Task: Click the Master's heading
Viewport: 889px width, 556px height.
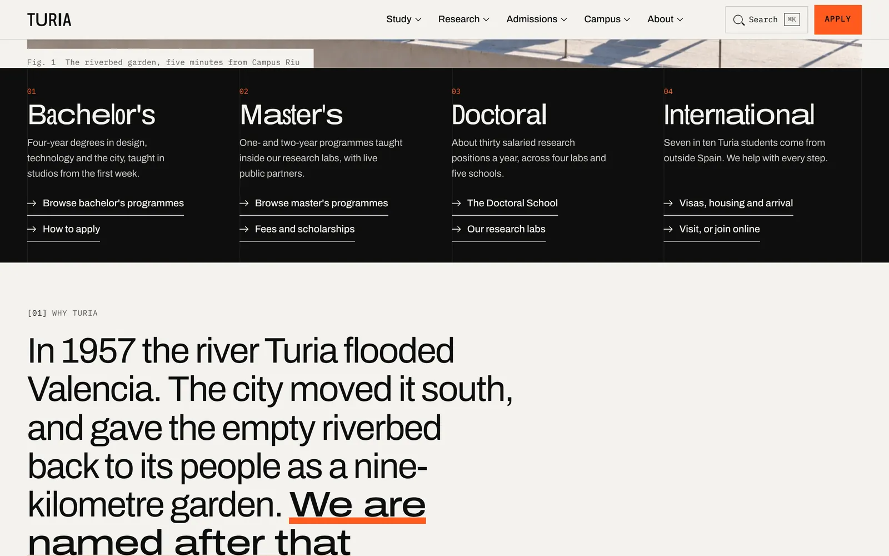Action: pyautogui.click(x=291, y=115)
